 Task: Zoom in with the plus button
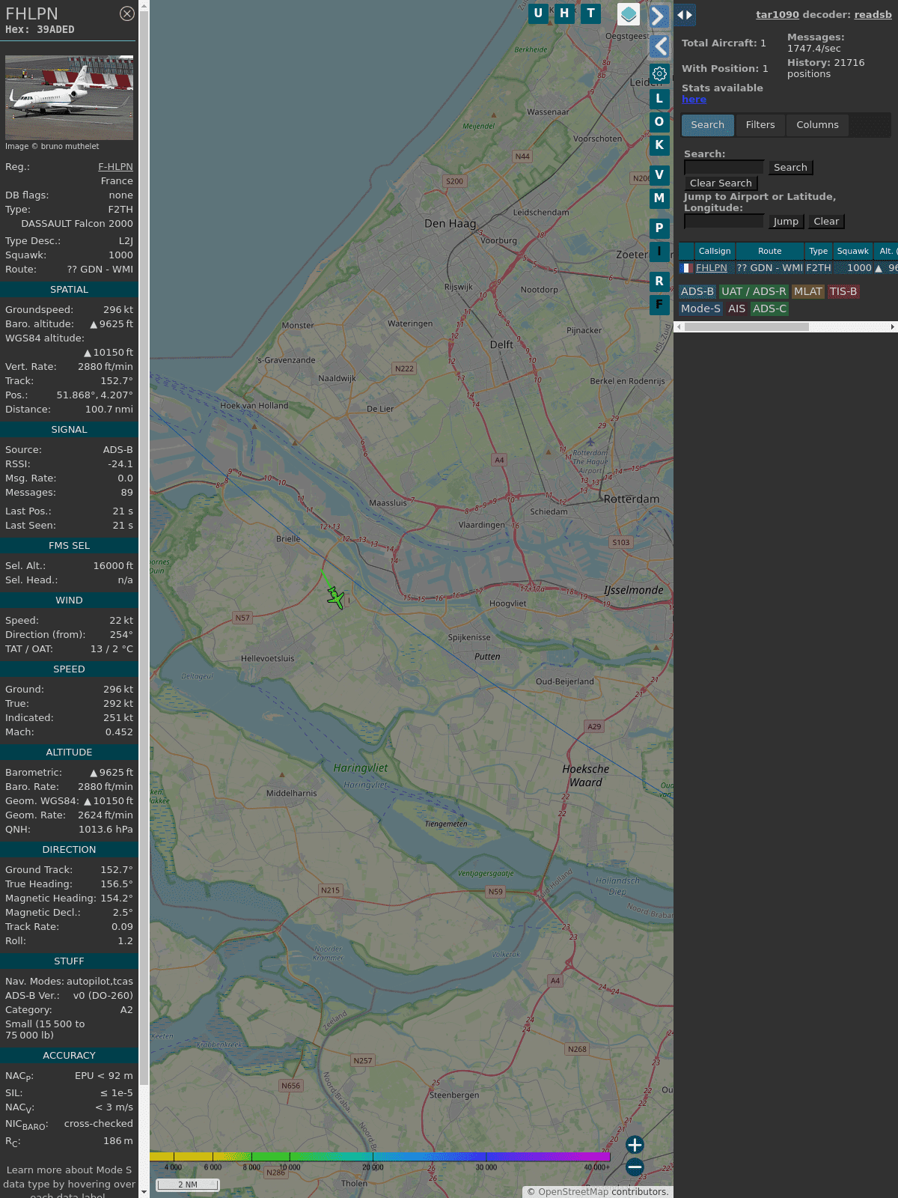635,1145
